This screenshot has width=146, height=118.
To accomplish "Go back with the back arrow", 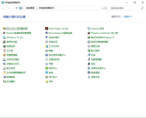I will pyautogui.click(x=3, y=8).
